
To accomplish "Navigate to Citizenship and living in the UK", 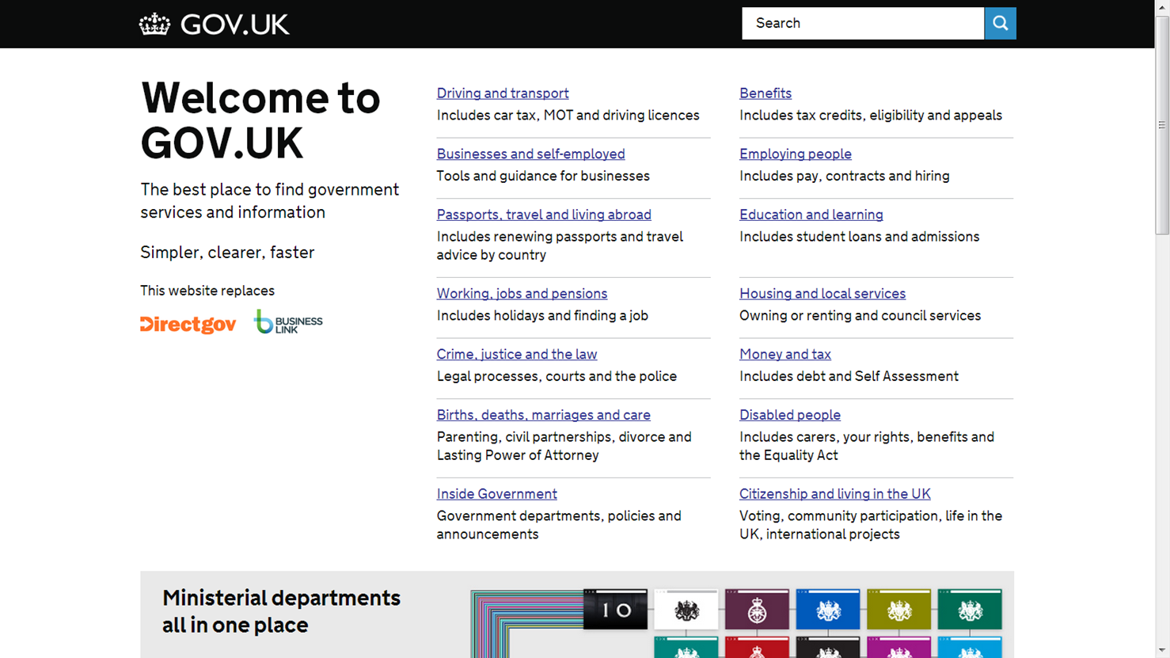I will (x=835, y=494).
